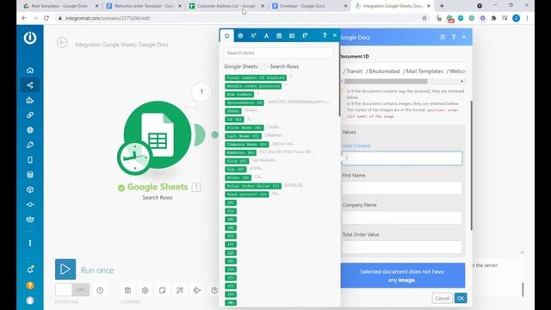Open schedule settings clock icon
This screenshot has width=551, height=310.
[x=100, y=290]
